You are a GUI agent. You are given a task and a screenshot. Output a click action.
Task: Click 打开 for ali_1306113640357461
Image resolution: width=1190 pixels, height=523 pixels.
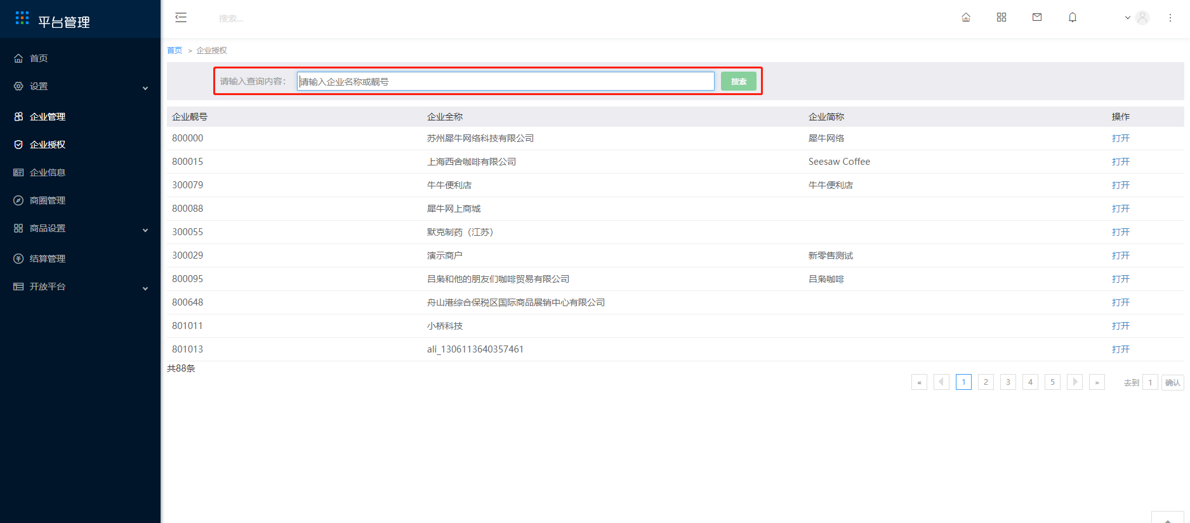pyautogui.click(x=1121, y=349)
